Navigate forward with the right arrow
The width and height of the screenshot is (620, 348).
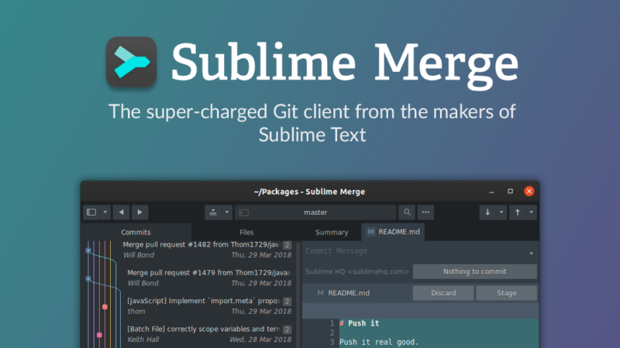[x=139, y=212]
